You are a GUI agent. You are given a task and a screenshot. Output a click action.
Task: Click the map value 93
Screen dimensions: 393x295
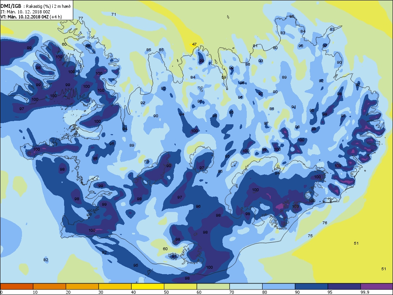(x=261, y=61)
